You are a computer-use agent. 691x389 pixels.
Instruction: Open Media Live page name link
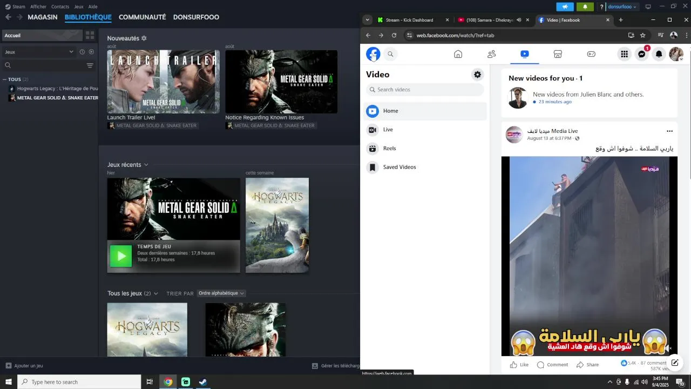552,131
